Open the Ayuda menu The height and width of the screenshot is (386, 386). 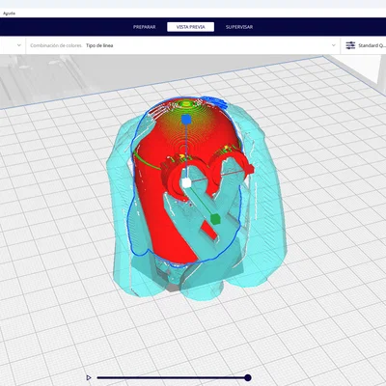[x=9, y=14]
